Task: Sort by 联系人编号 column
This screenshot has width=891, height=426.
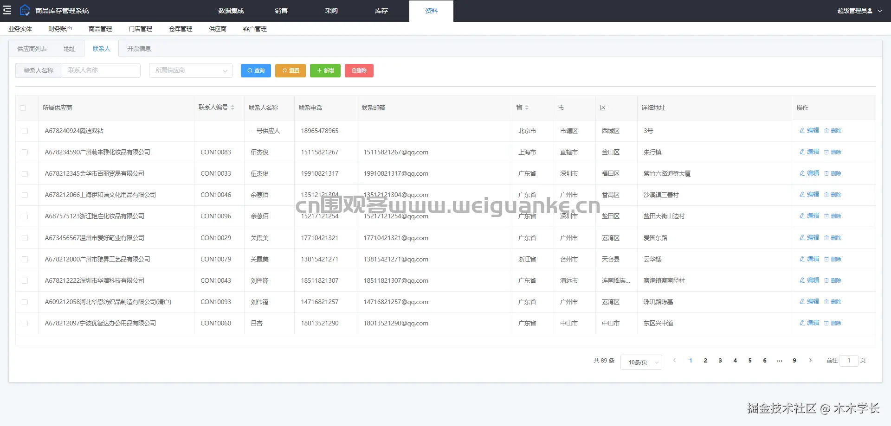Action: 232,108
